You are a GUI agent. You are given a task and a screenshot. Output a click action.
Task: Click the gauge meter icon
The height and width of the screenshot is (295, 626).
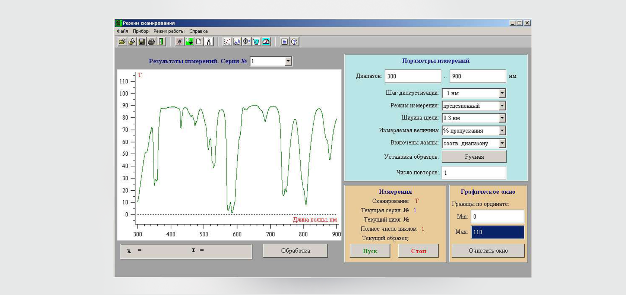(266, 42)
